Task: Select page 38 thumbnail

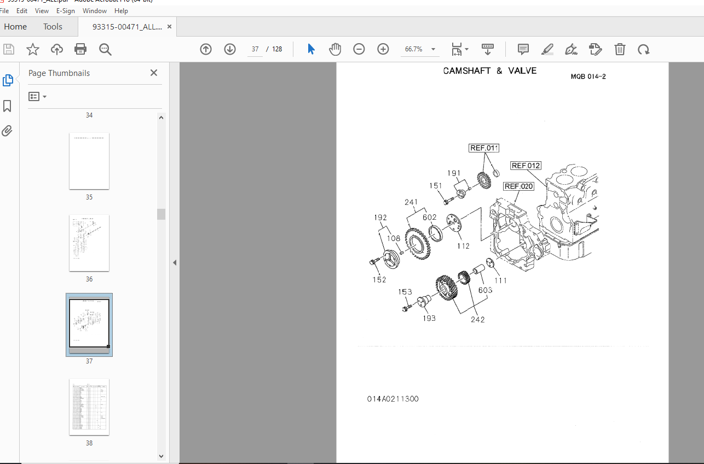Action: point(89,407)
